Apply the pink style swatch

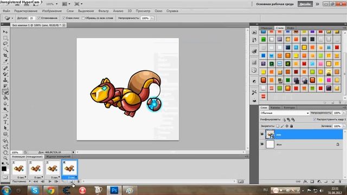(320, 64)
